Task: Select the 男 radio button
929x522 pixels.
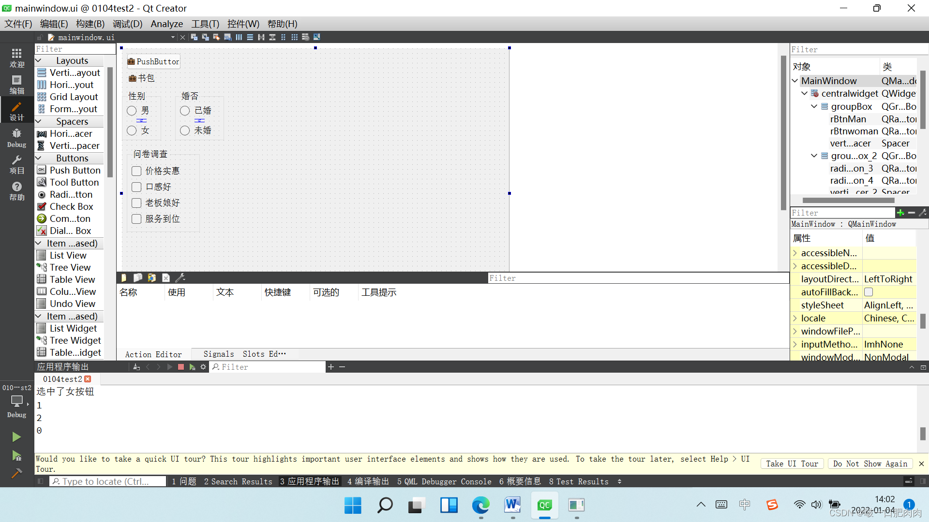Action: click(x=132, y=111)
